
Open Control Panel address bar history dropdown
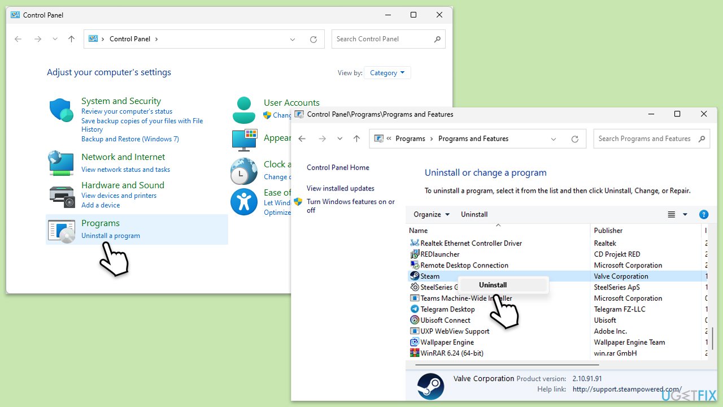(293, 40)
